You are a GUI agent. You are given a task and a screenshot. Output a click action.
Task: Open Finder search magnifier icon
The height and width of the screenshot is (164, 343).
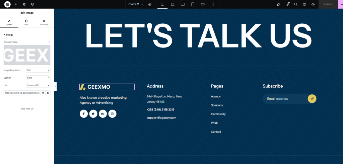click(296, 4)
